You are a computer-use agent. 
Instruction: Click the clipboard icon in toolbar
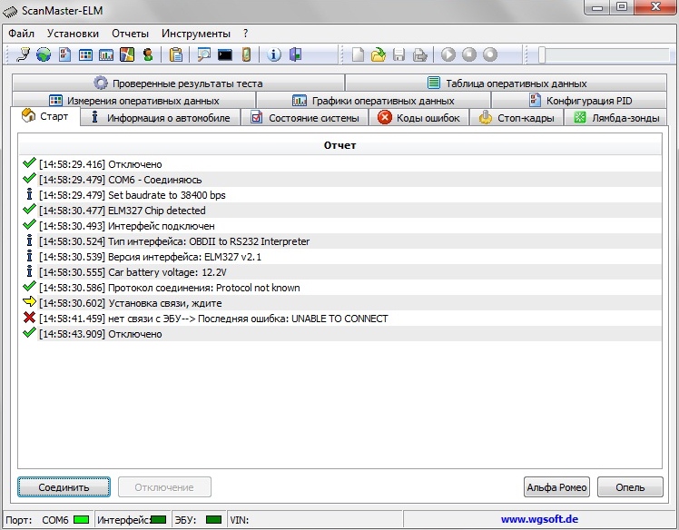click(x=176, y=55)
